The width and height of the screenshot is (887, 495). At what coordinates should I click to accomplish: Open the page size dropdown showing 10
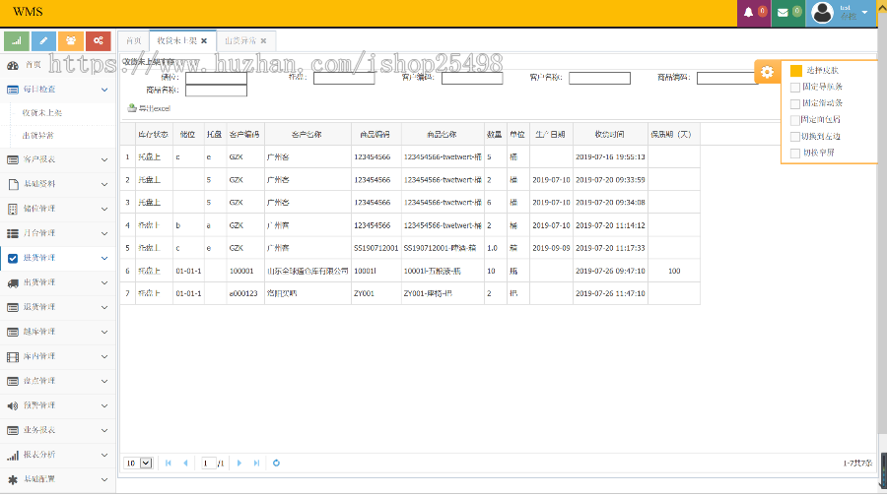point(138,463)
